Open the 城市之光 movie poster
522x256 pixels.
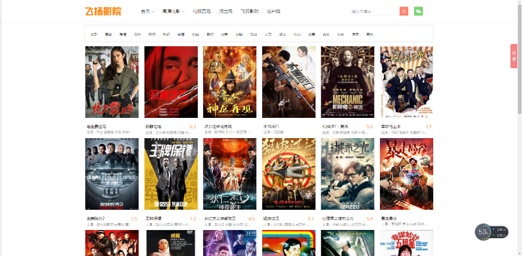(x=347, y=174)
